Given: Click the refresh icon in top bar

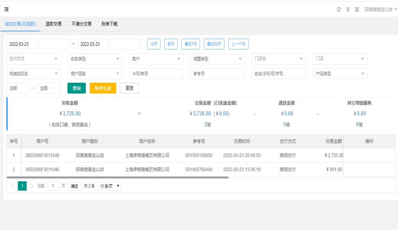Looking at the screenshot, I should (x=338, y=9).
